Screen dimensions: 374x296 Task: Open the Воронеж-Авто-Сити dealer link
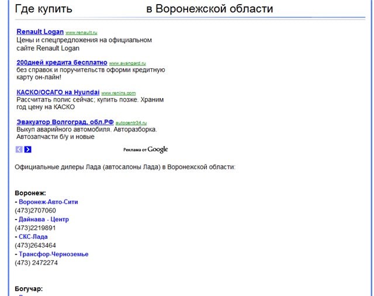[48, 202]
